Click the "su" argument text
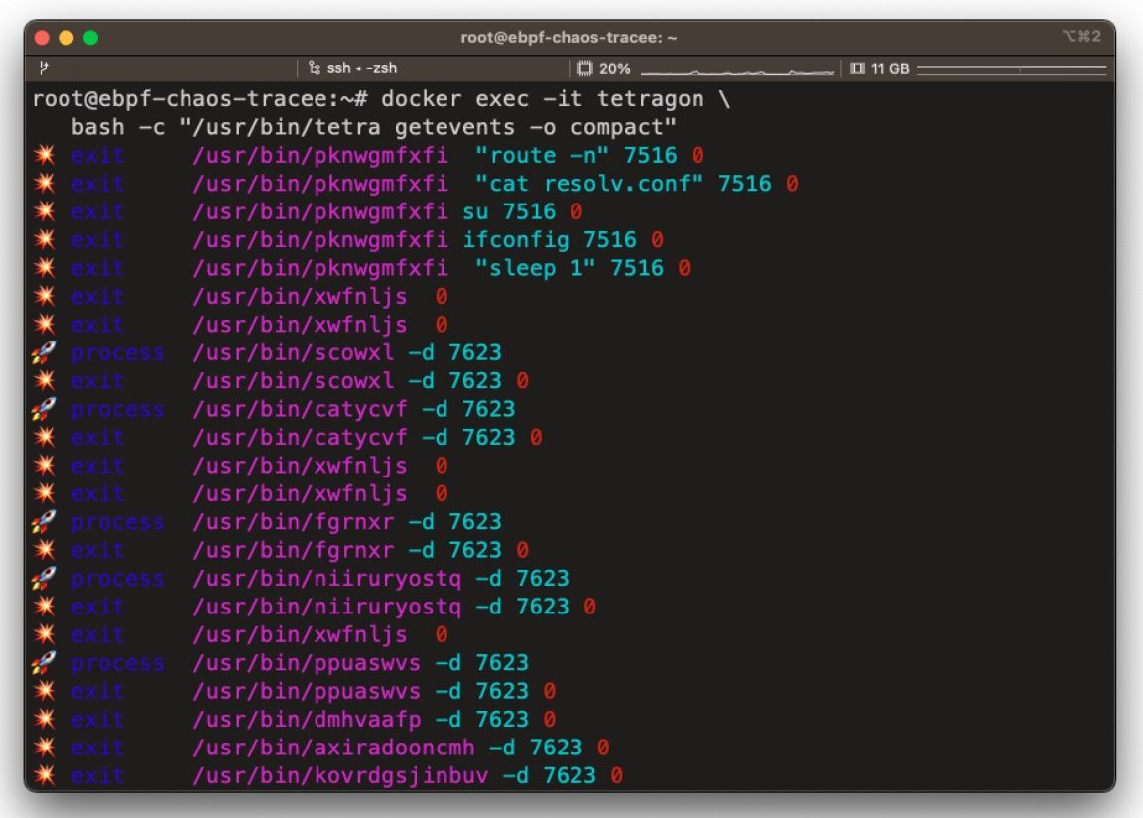Screen dimensions: 1143x818 click(x=475, y=211)
